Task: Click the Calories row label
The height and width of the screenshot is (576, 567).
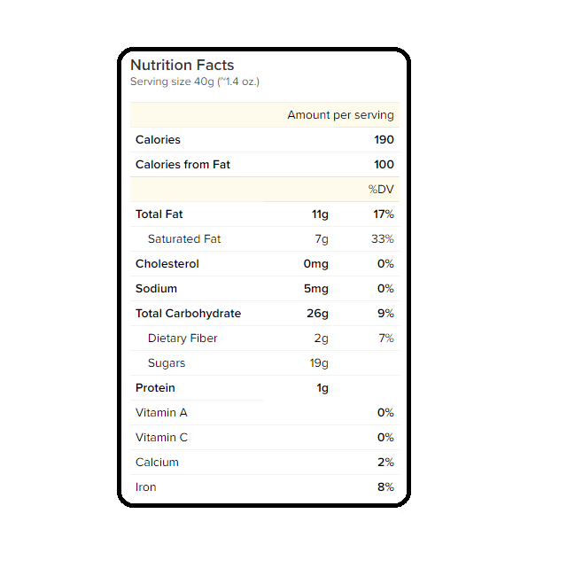Action: (x=158, y=140)
